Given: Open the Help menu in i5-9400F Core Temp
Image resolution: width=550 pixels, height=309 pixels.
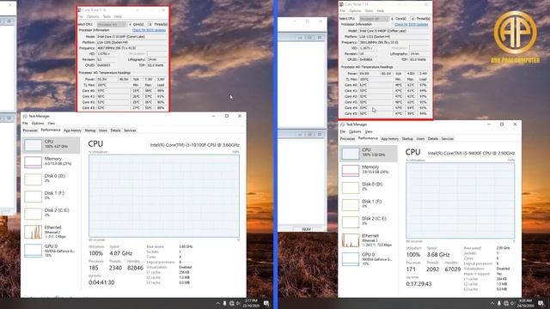Looking at the screenshot, I should click(380, 11).
